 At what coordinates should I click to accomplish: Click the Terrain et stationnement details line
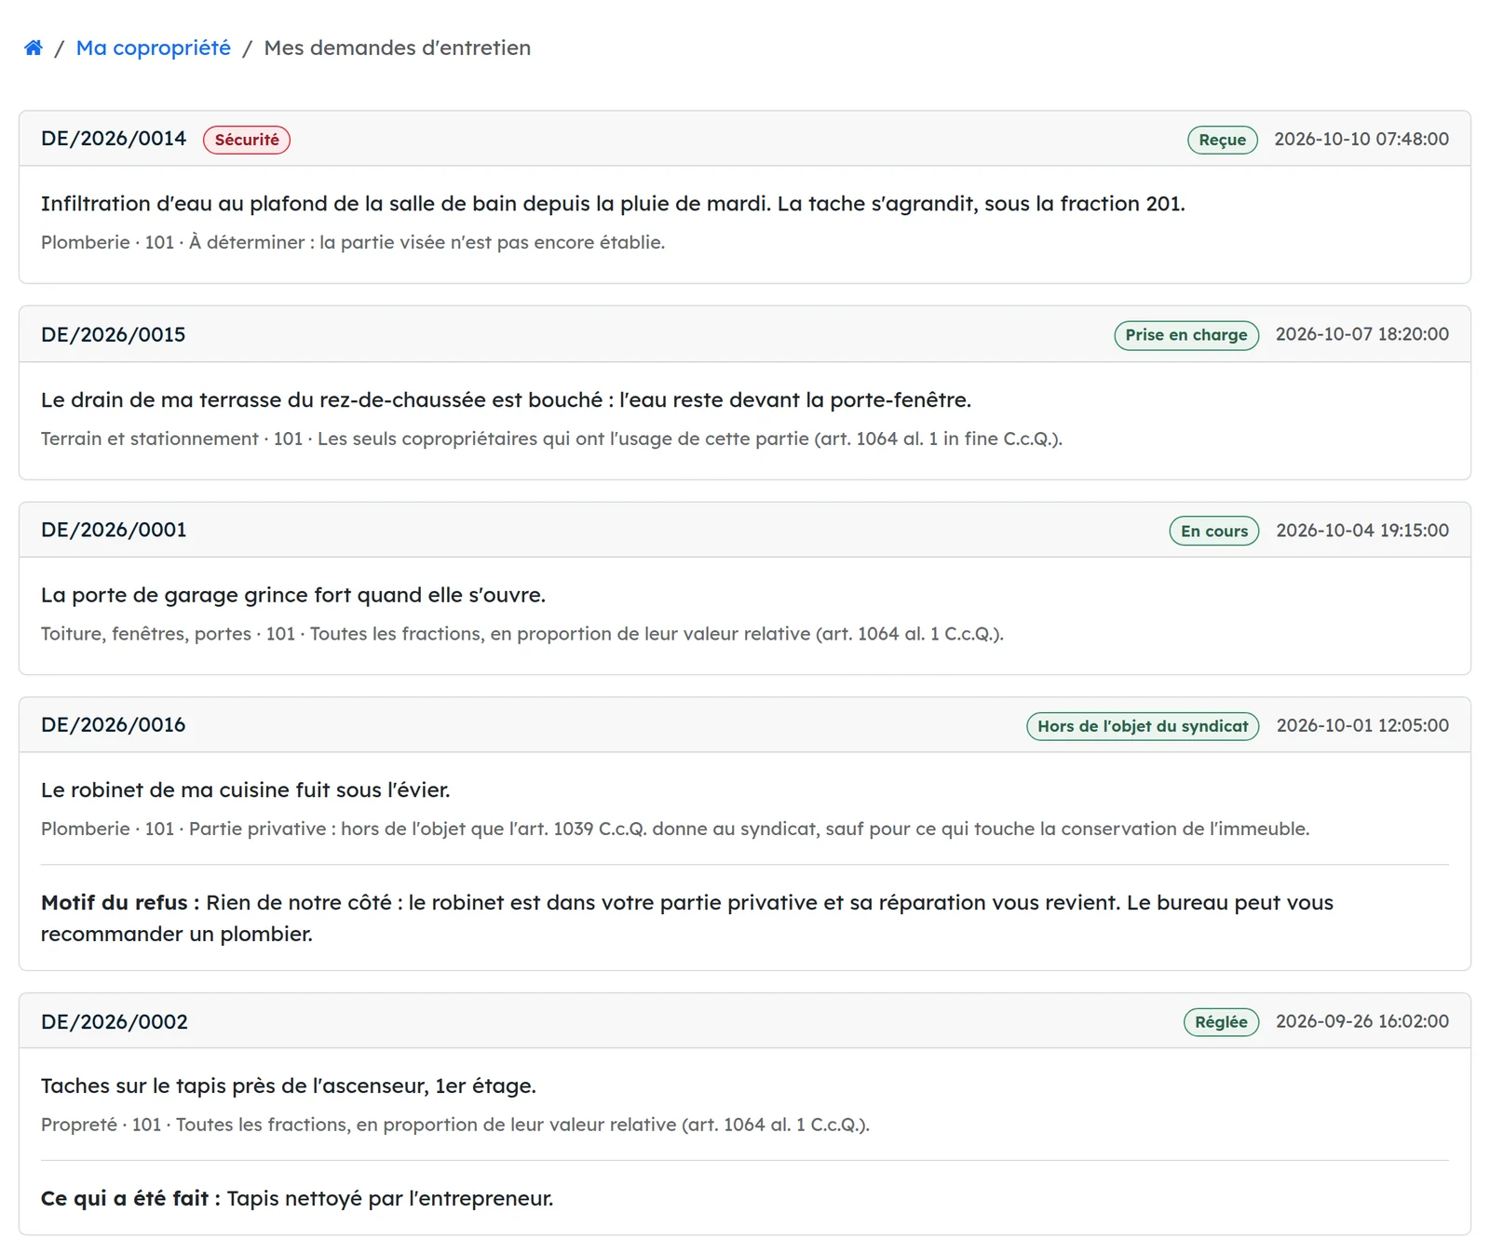551,438
